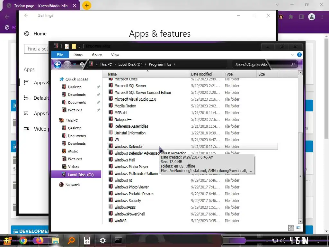Sort files by Size column header
The height and width of the screenshot is (247, 329).
click(x=268, y=74)
